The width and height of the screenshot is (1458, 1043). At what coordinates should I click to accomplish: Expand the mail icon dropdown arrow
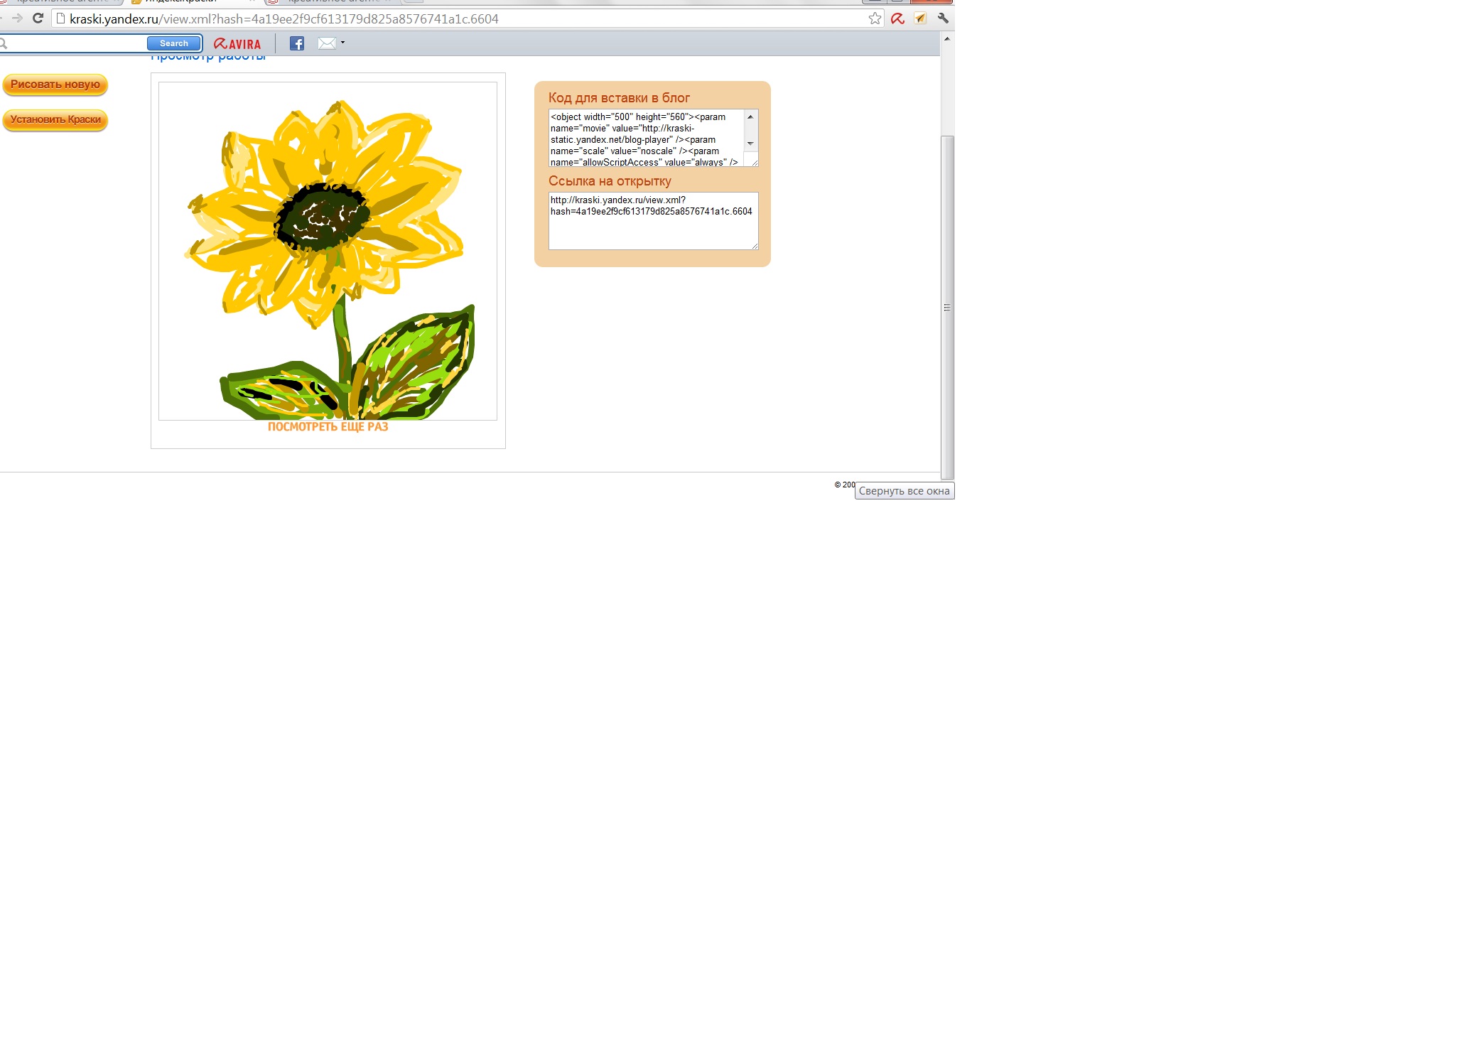[x=342, y=43]
